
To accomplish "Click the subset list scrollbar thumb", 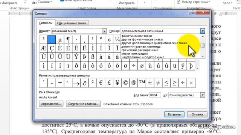I will (x=203, y=45).
